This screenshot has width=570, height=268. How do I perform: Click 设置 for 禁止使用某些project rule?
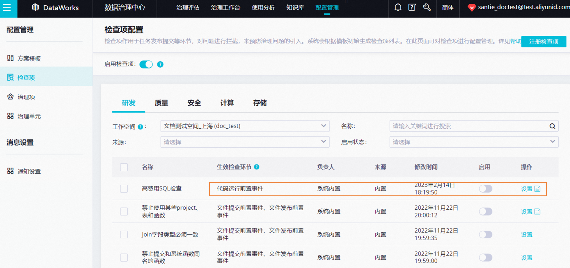coord(527,212)
